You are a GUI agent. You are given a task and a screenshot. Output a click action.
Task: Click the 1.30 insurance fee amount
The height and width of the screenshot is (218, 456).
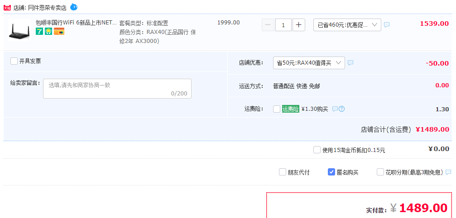(x=442, y=109)
